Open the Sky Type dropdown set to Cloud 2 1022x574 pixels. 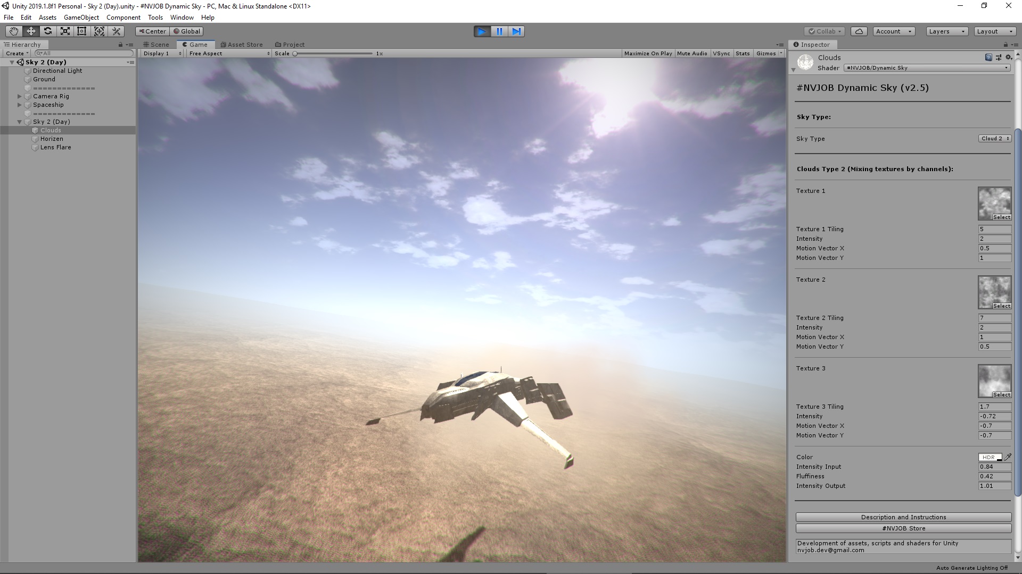point(993,138)
